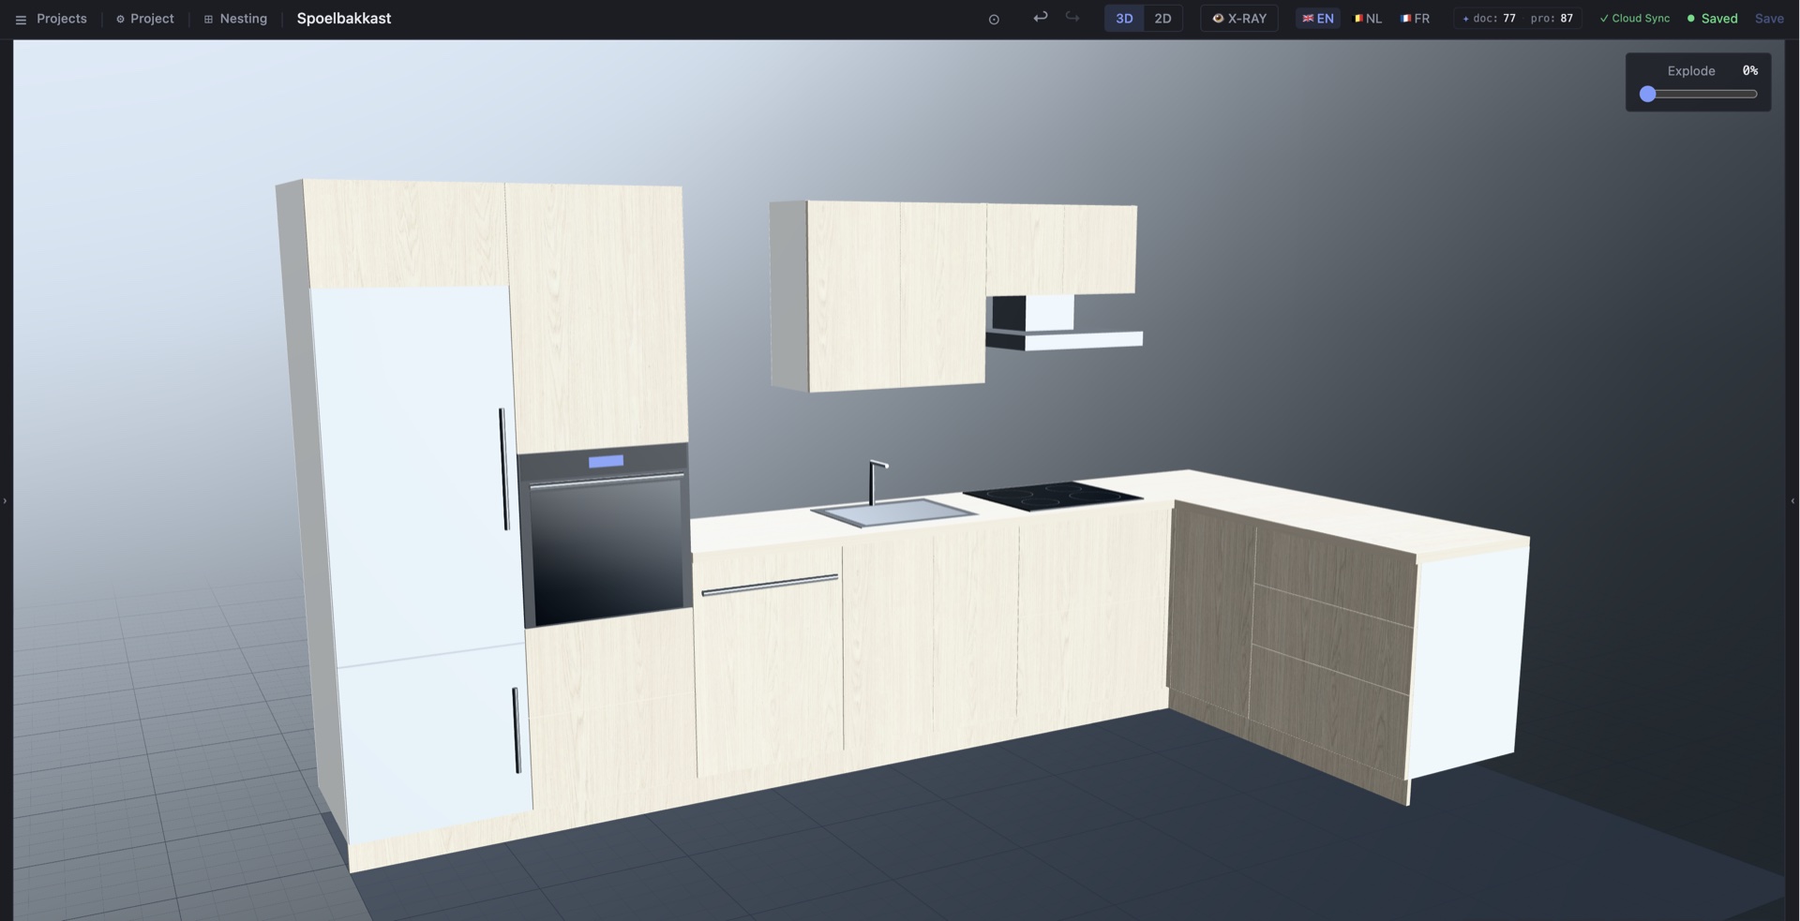
Task: Switch to 2D view mode
Action: click(x=1162, y=19)
